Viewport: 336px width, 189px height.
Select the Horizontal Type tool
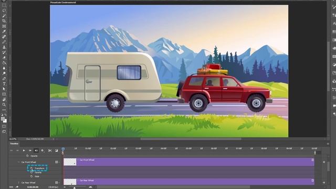click(4, 84)
